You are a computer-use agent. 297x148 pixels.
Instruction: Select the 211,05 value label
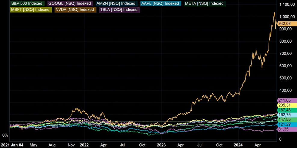click(x=286, y=100)
